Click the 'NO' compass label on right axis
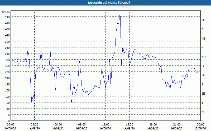Image resolution: width=211 pixels, height=131 pixels. tap(203, 57)
